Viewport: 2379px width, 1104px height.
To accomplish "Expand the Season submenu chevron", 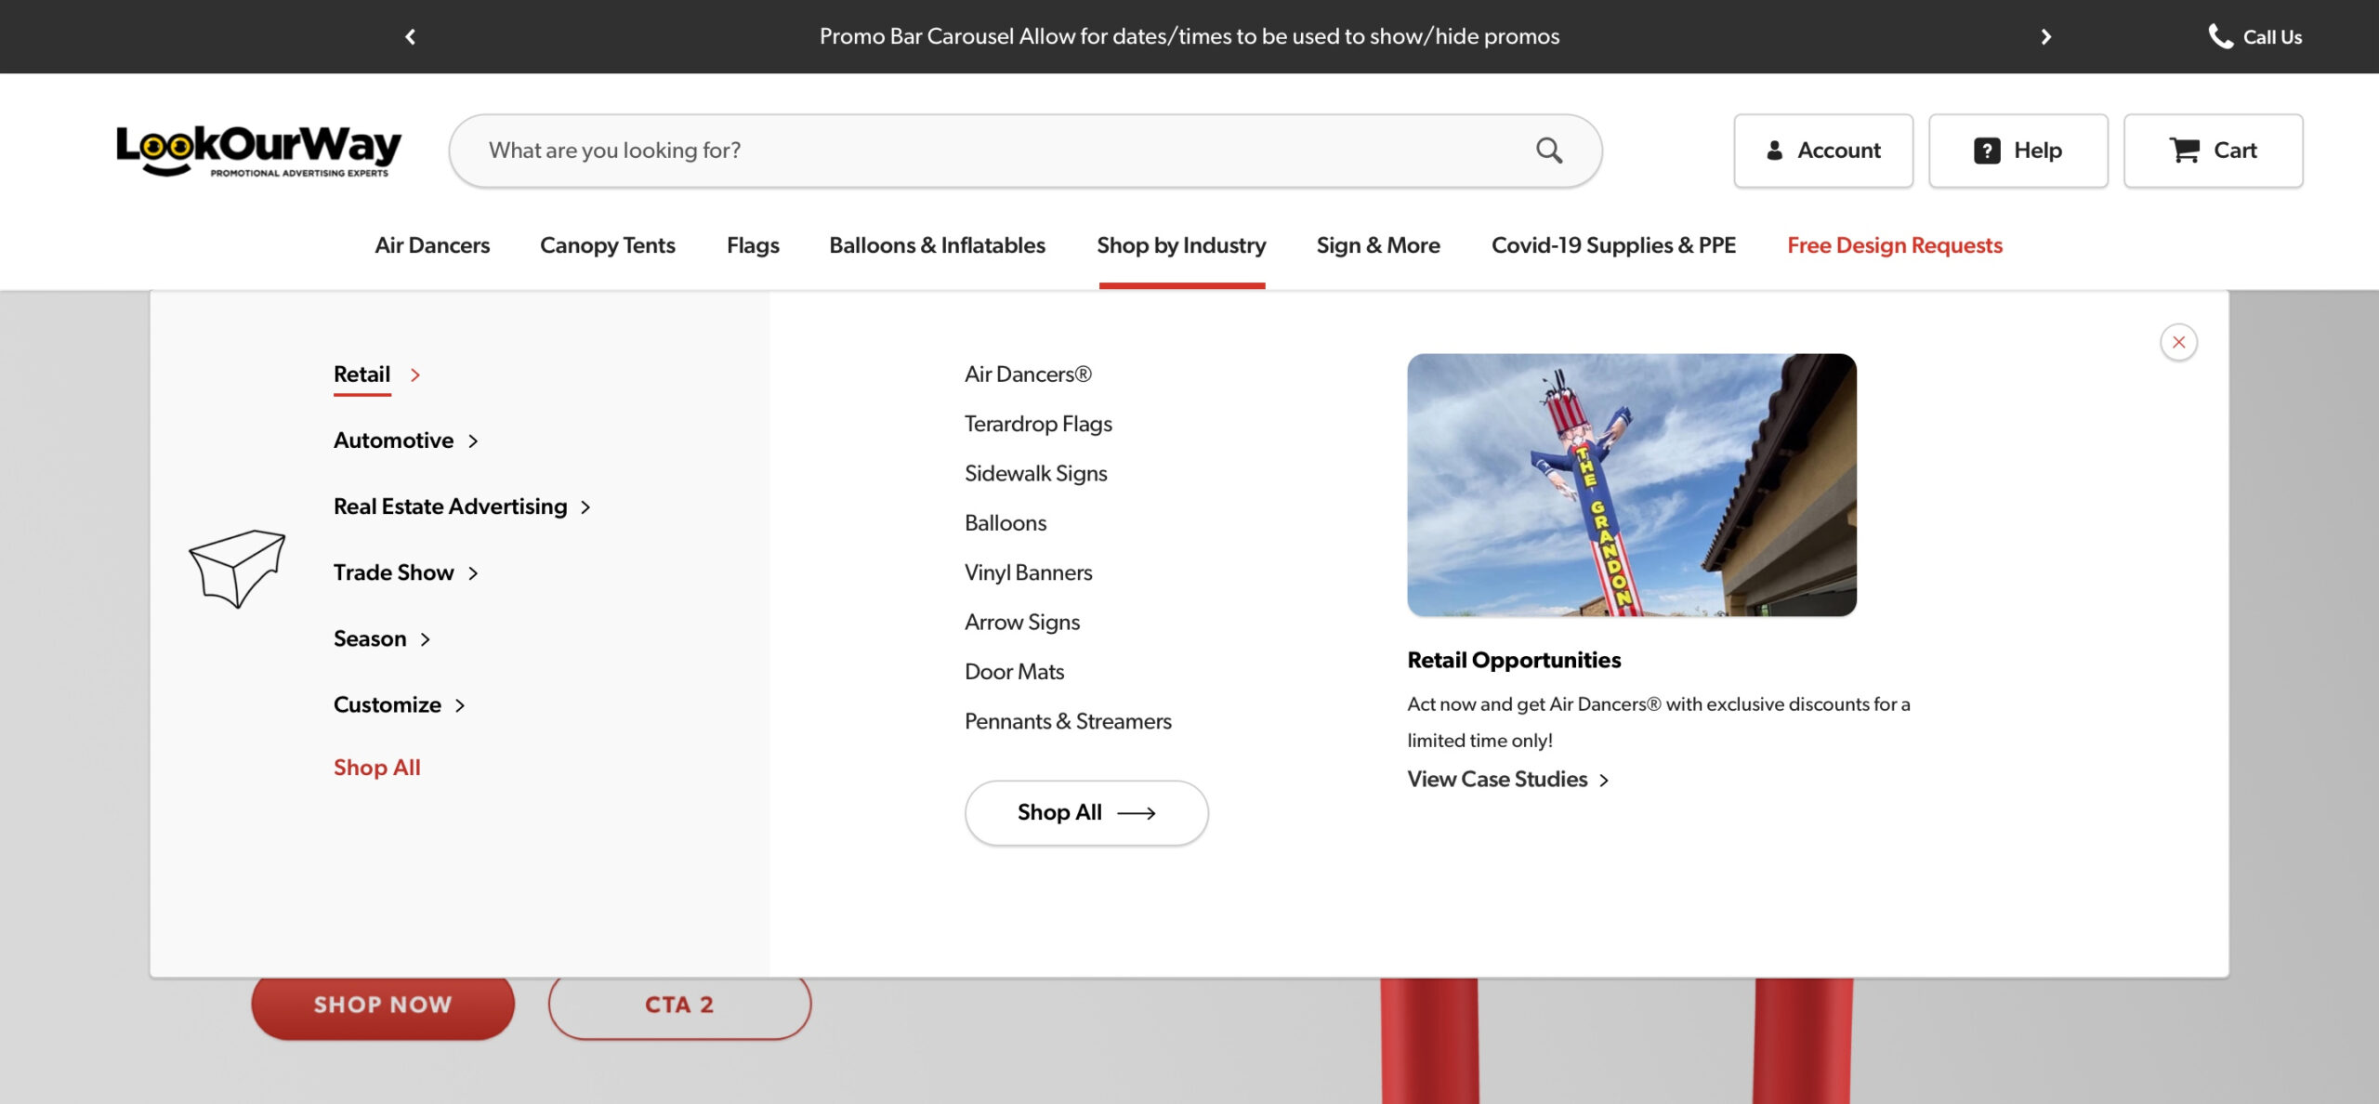I will (x=425, y=639).
